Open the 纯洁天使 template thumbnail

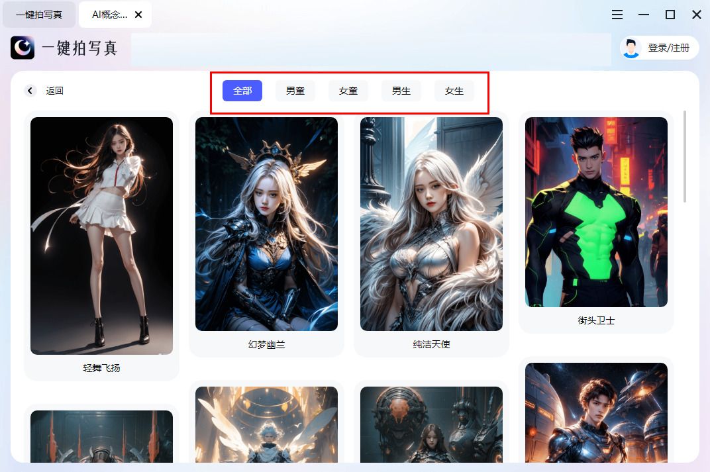click(x=431, y=224)
